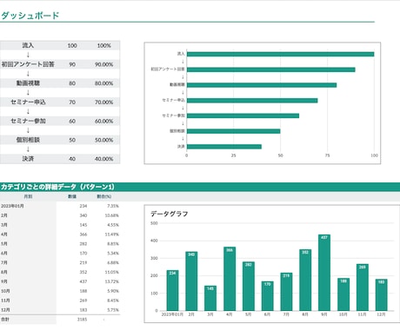Select the 初回アンケート回答 cell in funnel table
The height and width of the screenshot is (330, 400).
coord(28,64)
